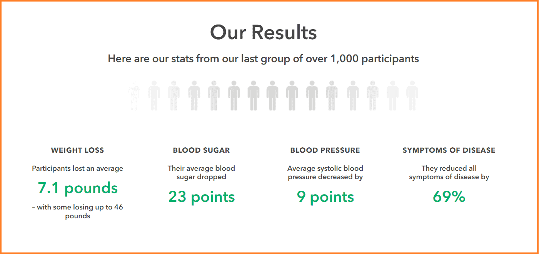
Task: Click 'They reduced all symptoms of disease by'
Action: click(449, 173)
